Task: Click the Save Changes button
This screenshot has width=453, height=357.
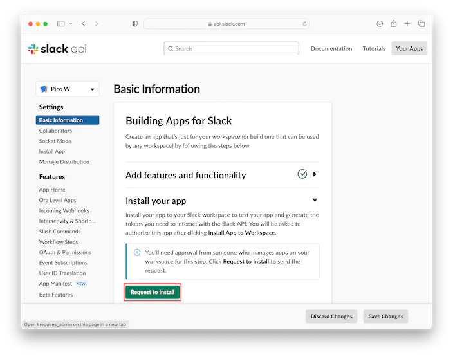Action: [385, 316]
